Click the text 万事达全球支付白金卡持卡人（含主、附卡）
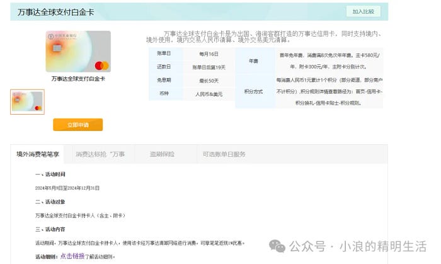441x264 pixels. pos(80,215)
